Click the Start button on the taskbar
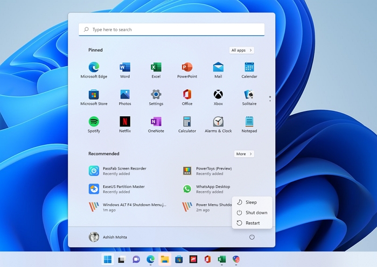Image resolution: width=377 pixels, height=267 pixels. (108, 259)
